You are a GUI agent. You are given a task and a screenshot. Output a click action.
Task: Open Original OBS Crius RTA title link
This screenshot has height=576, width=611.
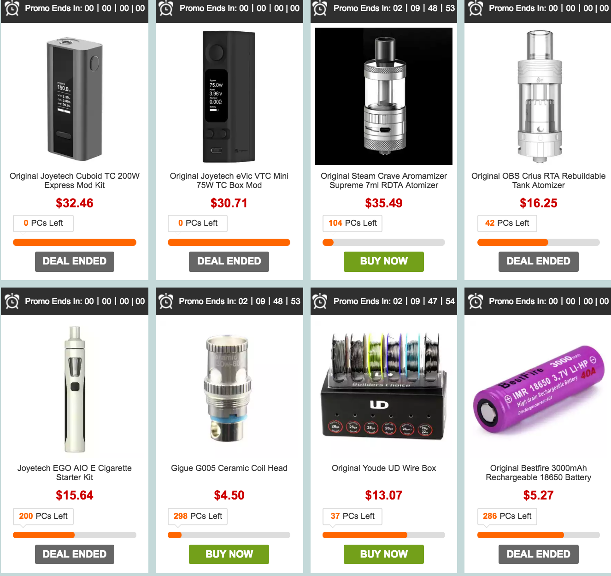tap(539, 181)
